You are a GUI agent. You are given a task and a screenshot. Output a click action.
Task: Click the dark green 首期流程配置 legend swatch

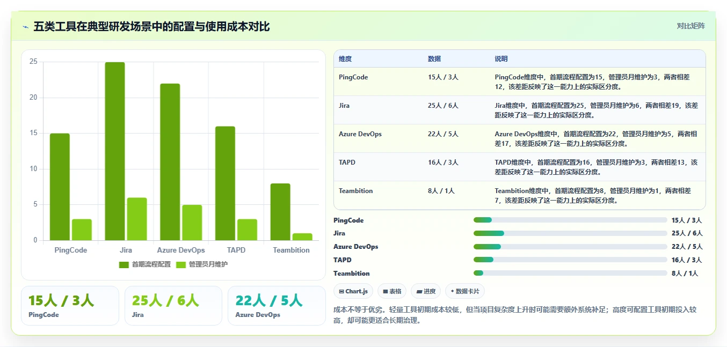pos(124,264)
